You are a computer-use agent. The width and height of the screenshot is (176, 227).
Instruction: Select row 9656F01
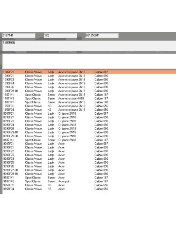click(89, 185)
